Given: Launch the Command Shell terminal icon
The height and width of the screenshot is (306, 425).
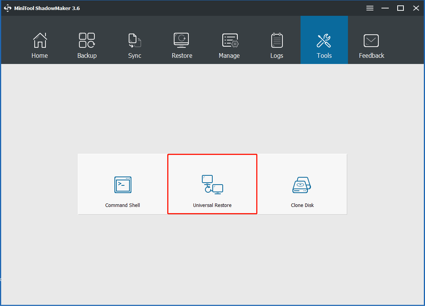Looking at the screenshot, I should point(123,185).
